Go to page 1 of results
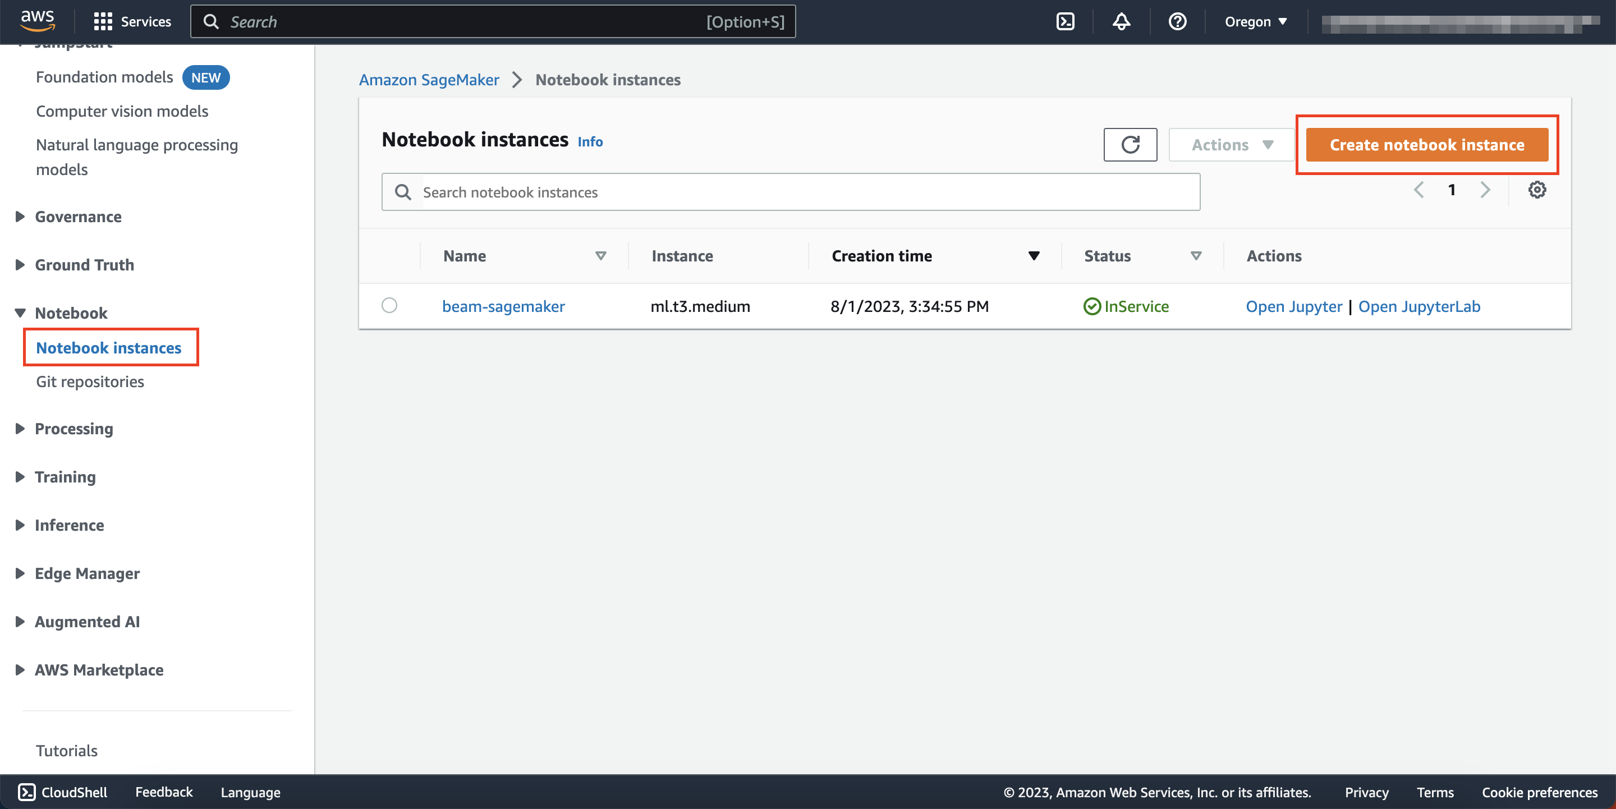Viewport: 1616px width, 809px height. point(1452,190)
